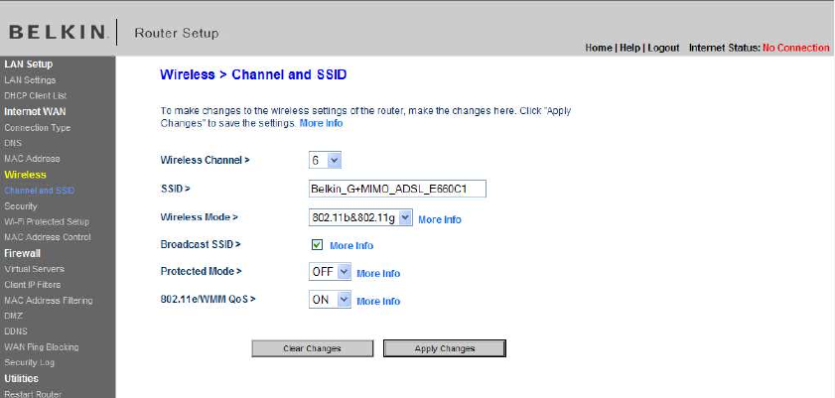835x398 pixels.
Task: Open More Info link in intro paragraph
Action: coord(321,123)
